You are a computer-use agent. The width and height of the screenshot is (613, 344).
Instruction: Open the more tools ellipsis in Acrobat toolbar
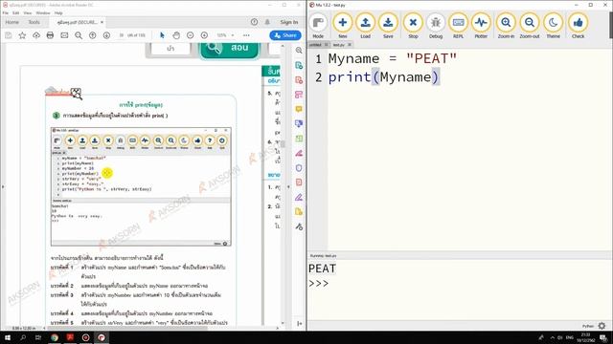coord(246,35)
